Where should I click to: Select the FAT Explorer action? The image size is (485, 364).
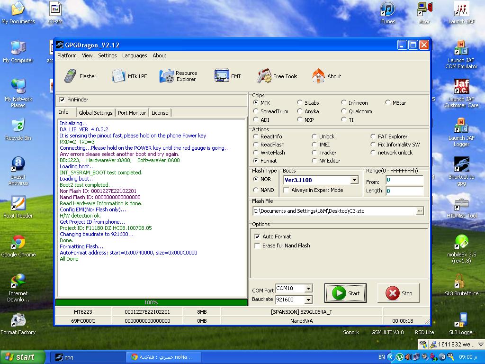pos(373,136)
